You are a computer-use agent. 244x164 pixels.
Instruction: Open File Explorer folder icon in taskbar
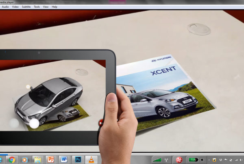click(37, 159)
